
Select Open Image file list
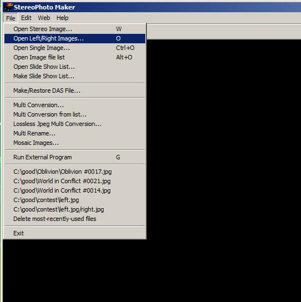coord(75,57)
